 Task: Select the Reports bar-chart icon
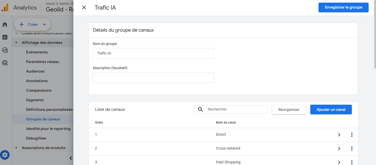[5, 37]
